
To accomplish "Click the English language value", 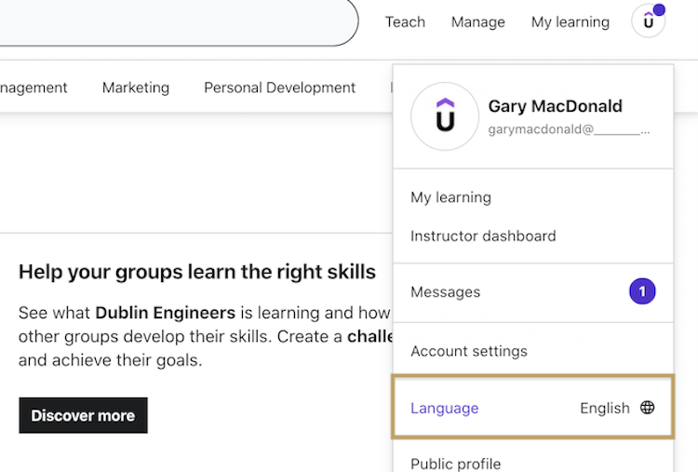I will tap(604, 408).
